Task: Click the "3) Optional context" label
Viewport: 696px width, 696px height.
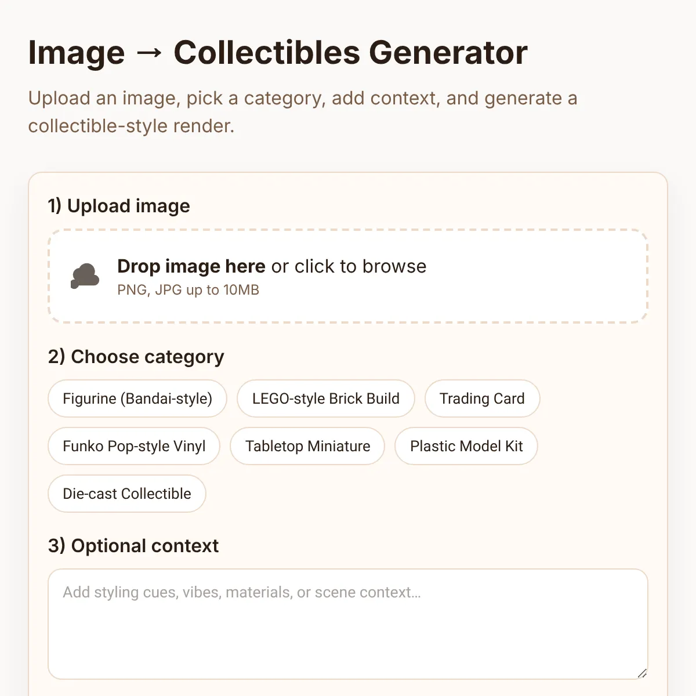Action: pos(133,546)
